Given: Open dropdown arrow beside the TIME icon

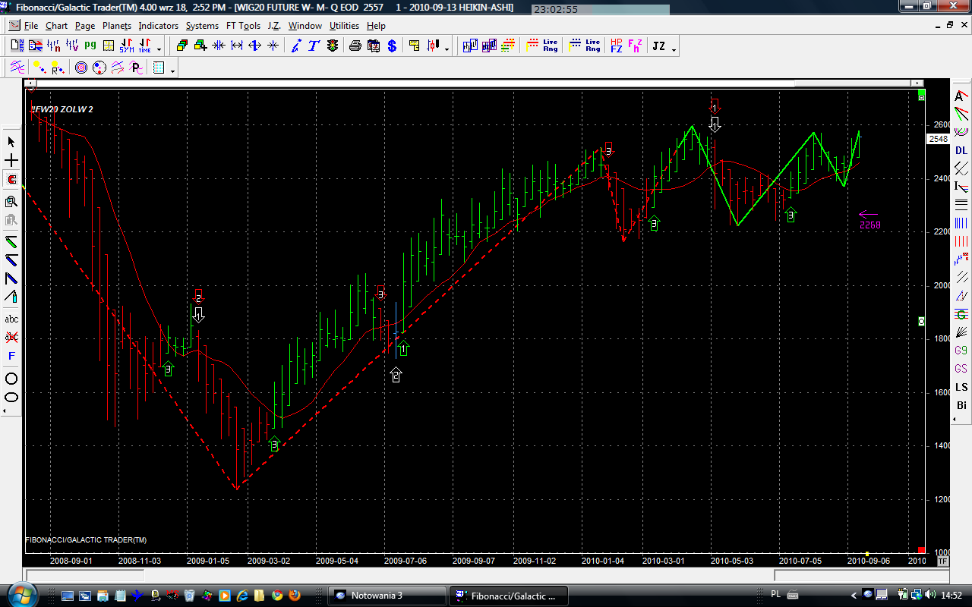Looking at the screenshot, I should tap(159, 49).
